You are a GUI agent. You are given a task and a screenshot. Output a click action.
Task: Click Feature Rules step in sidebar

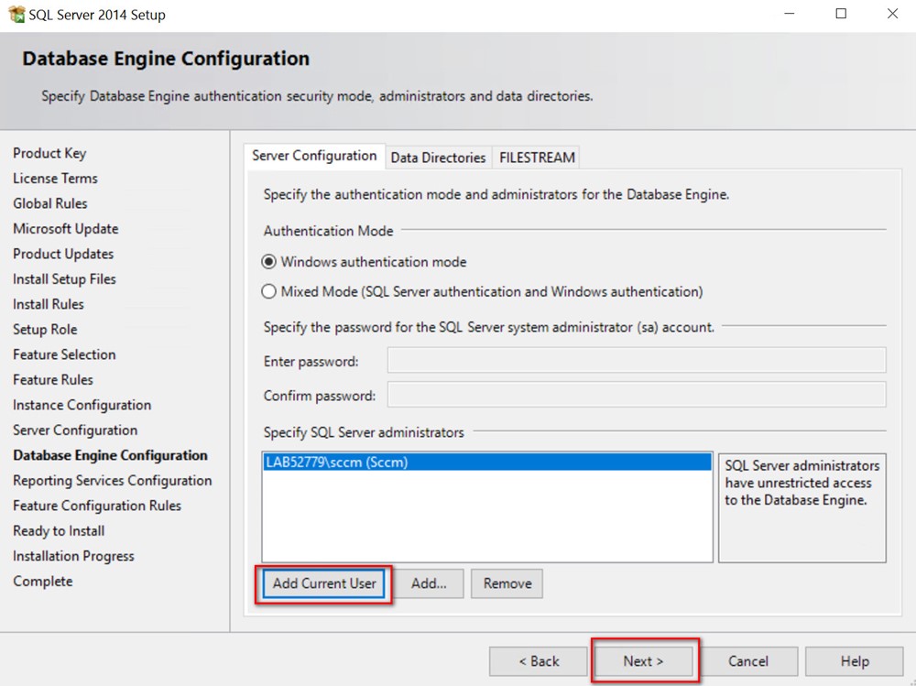pos(53,379)
